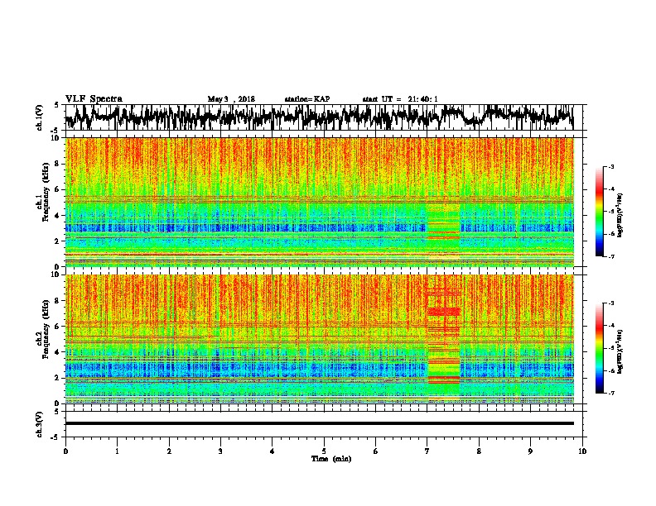The image size is (656, 506).
Task: Click the "ch.3(V)" axis label
Action: (x=40, y=424)
